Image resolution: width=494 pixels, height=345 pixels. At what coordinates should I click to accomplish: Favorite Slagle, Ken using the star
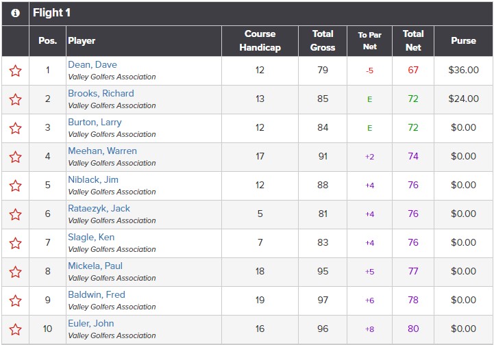point(15,243)
